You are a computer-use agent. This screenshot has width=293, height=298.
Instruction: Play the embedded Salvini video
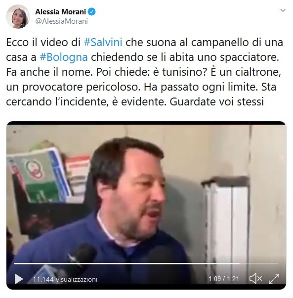pyautogui.click(x=19, y=279)
